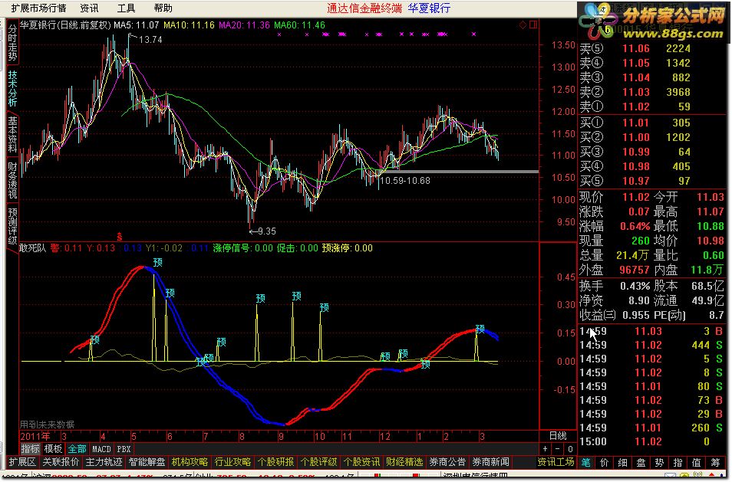Switch to the 技术分析 side tab
The image size is (732, 482).
click(12, 88)
